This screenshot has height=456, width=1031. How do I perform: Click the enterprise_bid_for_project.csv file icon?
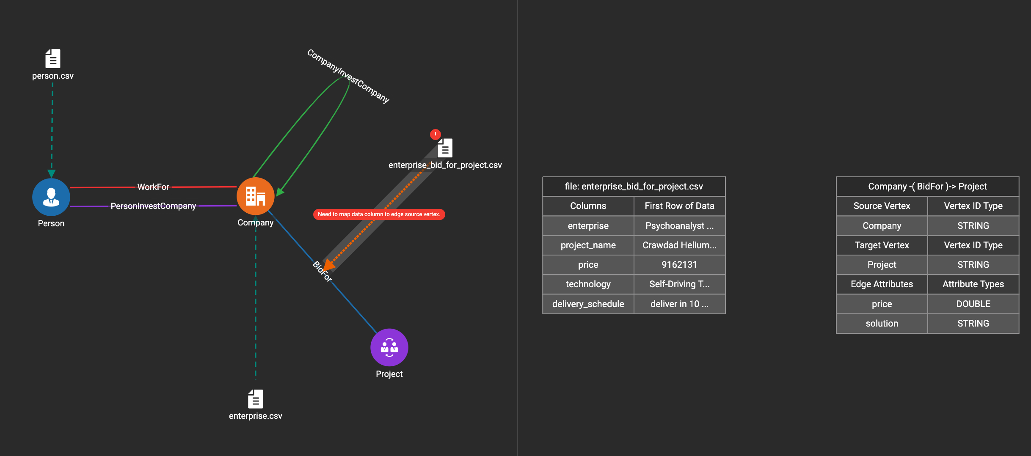(445, 148)
